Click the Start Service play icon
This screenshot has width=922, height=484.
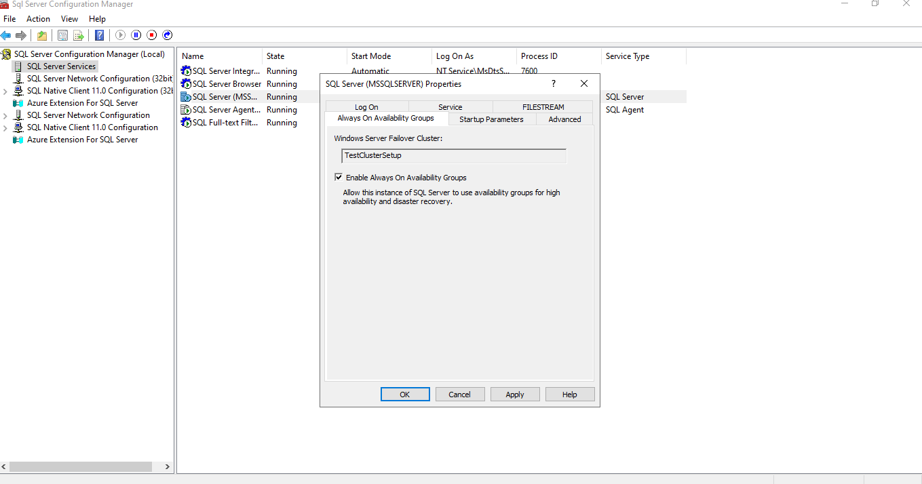click(x=121, y=35)
